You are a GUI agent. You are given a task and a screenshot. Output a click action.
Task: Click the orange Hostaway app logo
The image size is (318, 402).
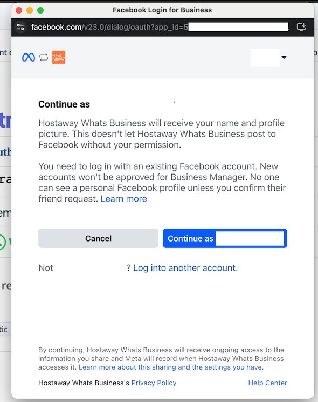point(59,57)
